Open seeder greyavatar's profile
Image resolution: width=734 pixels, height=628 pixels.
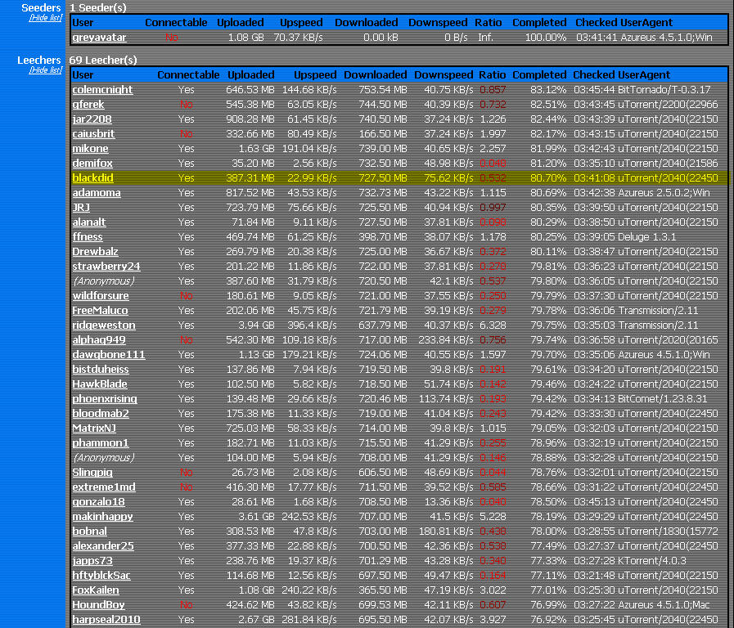tap(99, 38)
